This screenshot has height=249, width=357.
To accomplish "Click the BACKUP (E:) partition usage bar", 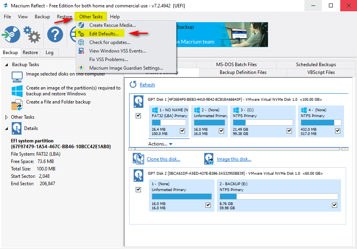I will click(x=279, y=196).
